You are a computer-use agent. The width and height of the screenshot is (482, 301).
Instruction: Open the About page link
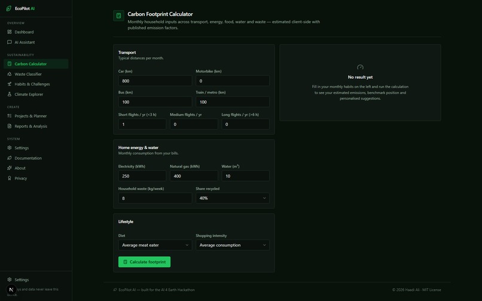[36, 168]
